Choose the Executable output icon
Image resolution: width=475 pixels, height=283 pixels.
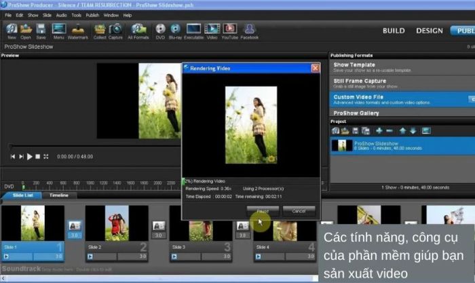[193, 31]
